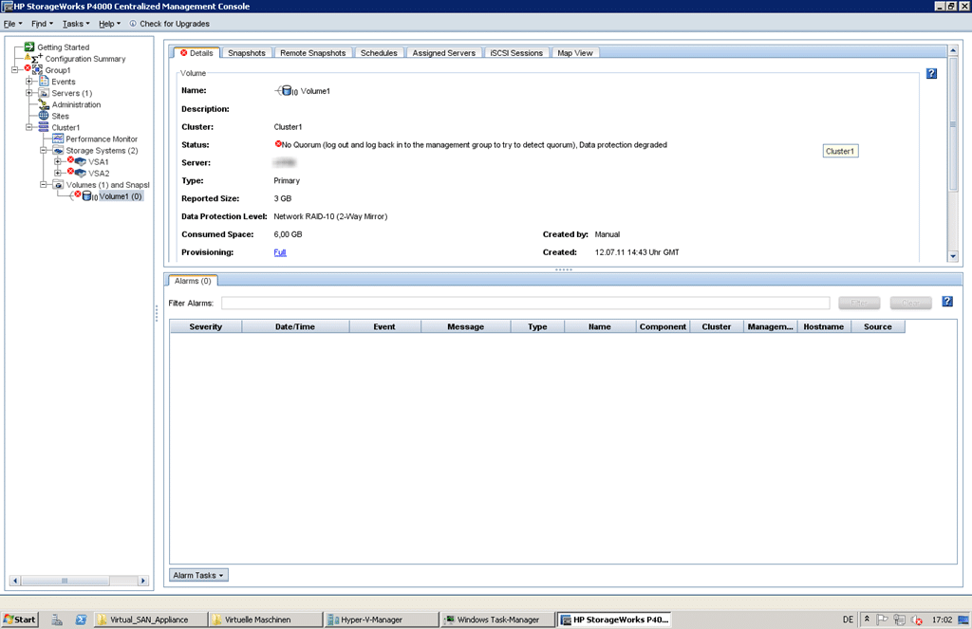
Task: Click the flag icon in the system tray
Action: tap(882, 620)
